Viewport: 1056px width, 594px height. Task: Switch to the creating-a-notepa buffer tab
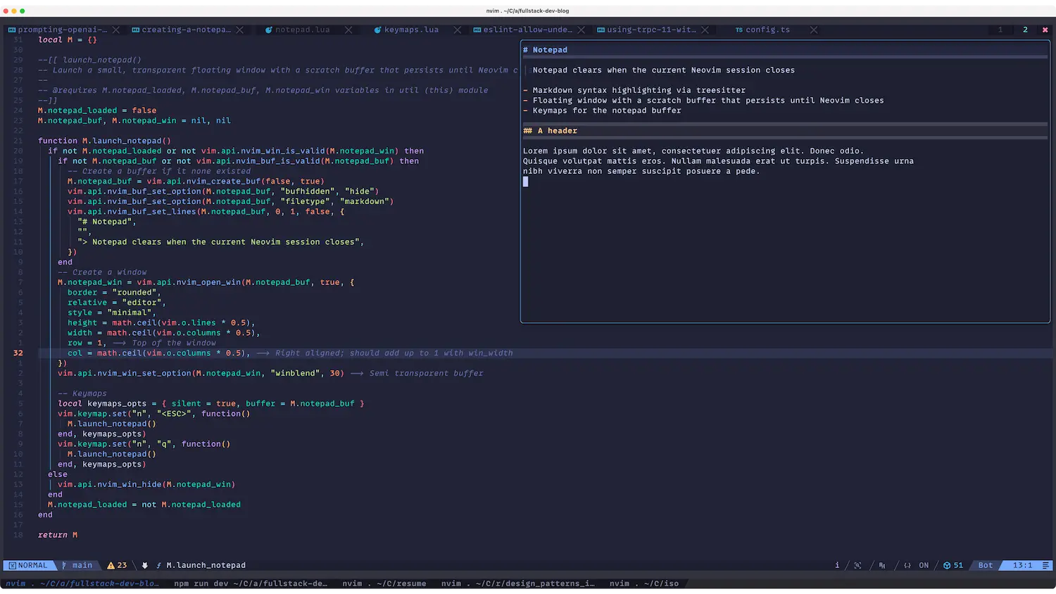pyautogui.click(x=187, y=30)
